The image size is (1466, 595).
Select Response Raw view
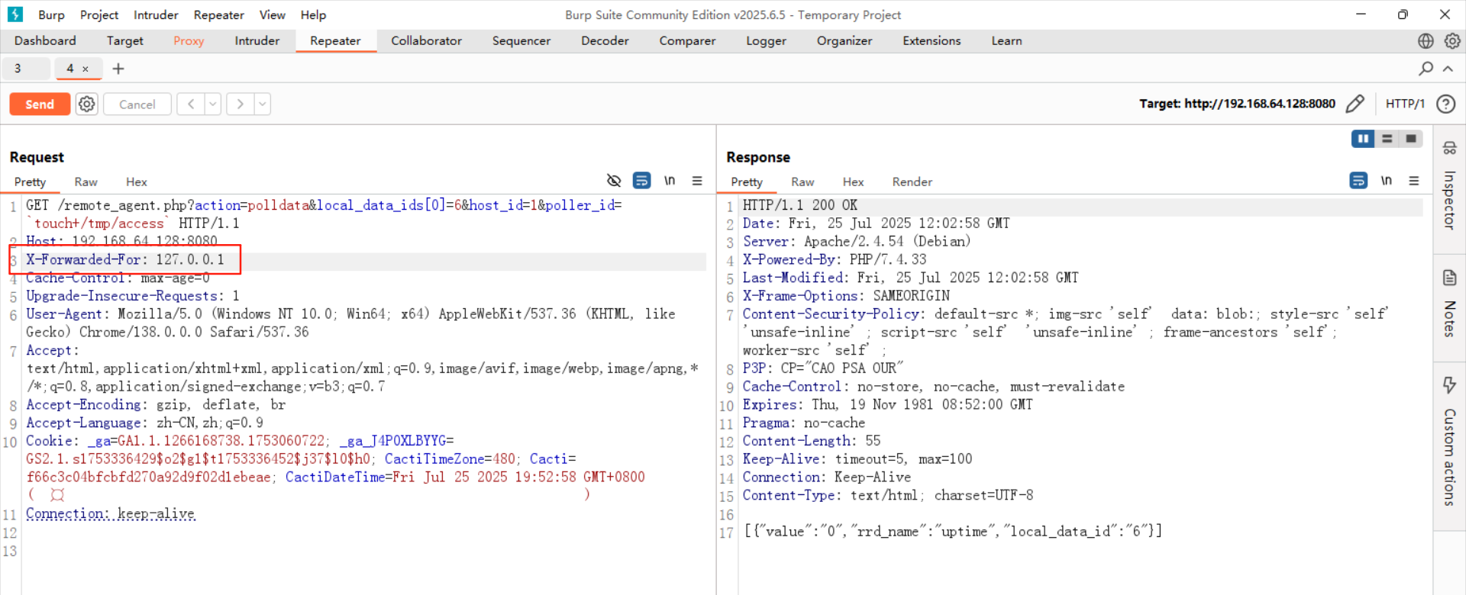(802, 182)
